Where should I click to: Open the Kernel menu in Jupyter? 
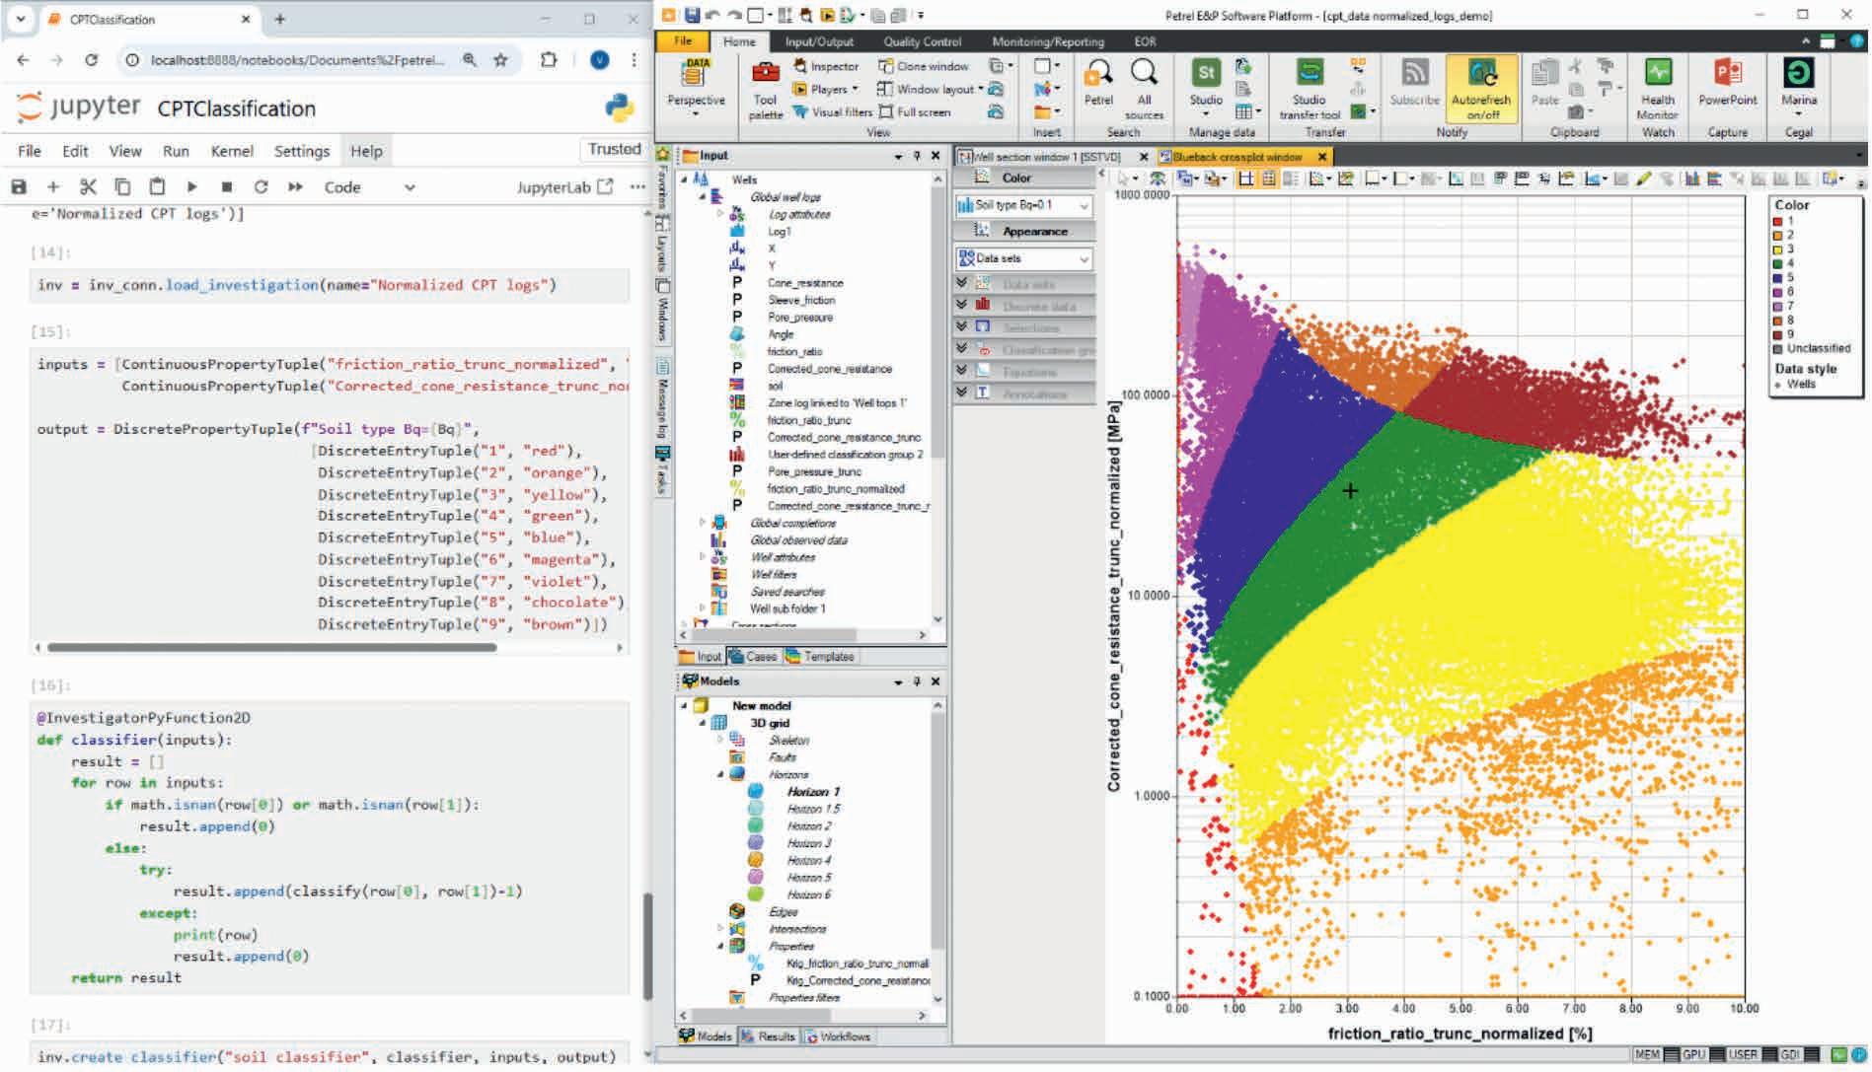[232, 151]
